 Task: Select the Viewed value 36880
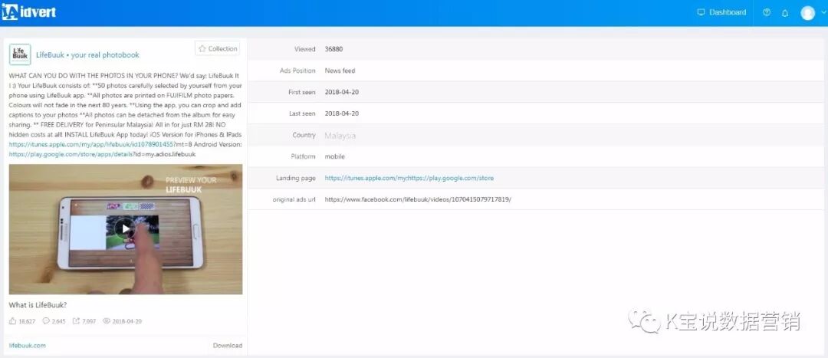click(333, 49)
